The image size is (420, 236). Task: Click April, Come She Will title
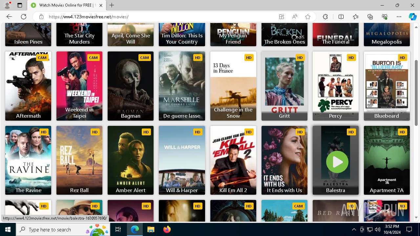(131, 38)
